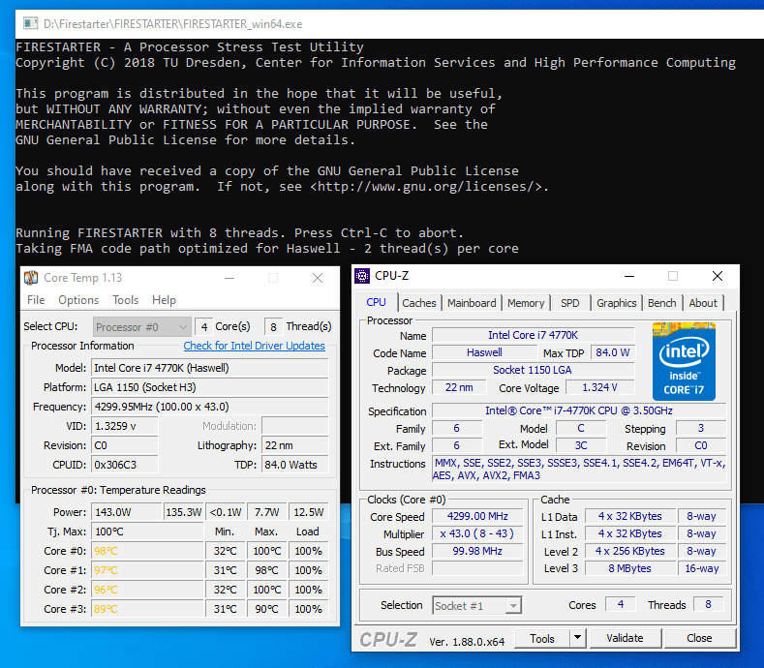764x668 pixels.
Task: Open the Options menu in Core Temp
Action: (x=78, y=300)
